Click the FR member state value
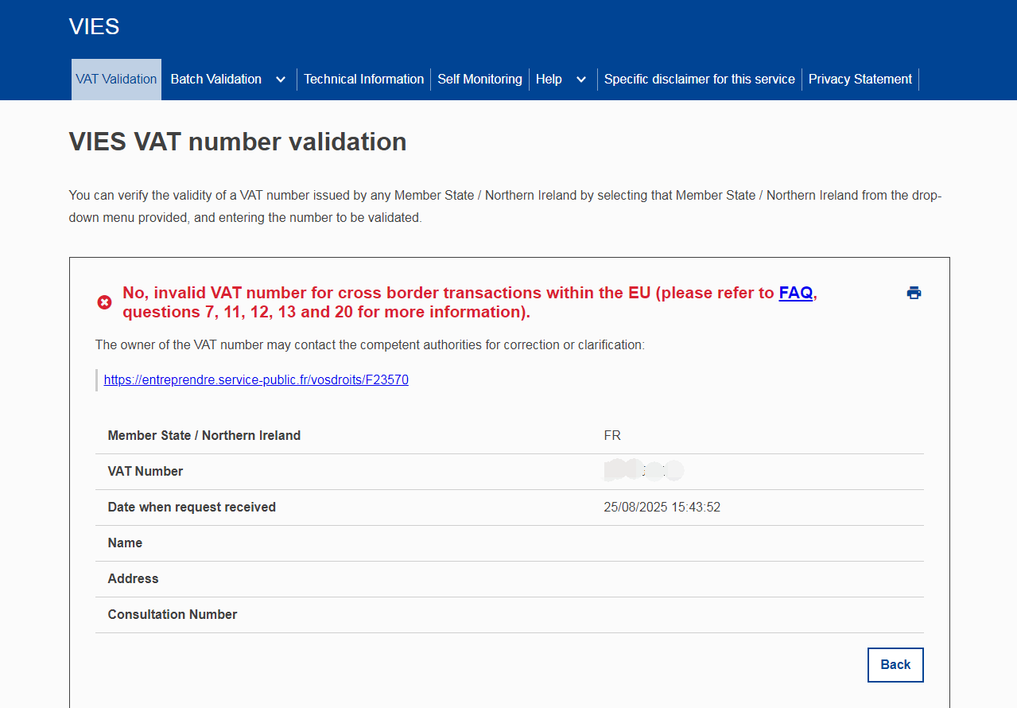The width and height of the screenshot is (1017, 708). [x=612, y=435]
